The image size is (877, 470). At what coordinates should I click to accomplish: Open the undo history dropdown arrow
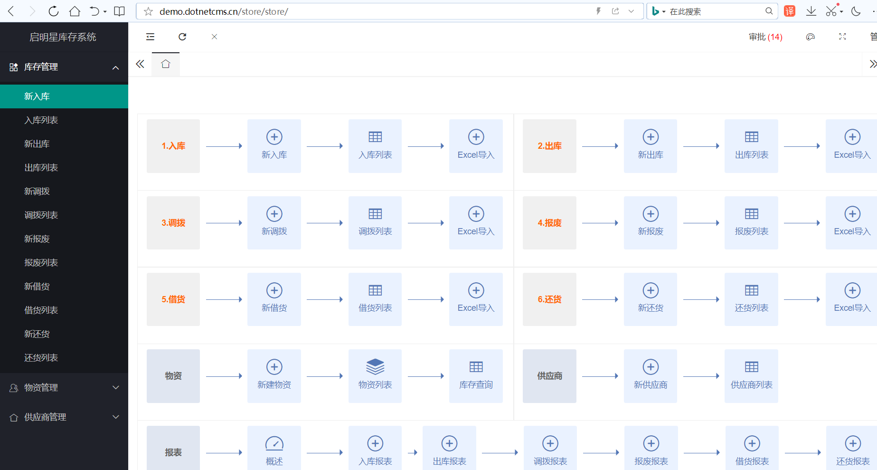105,11
